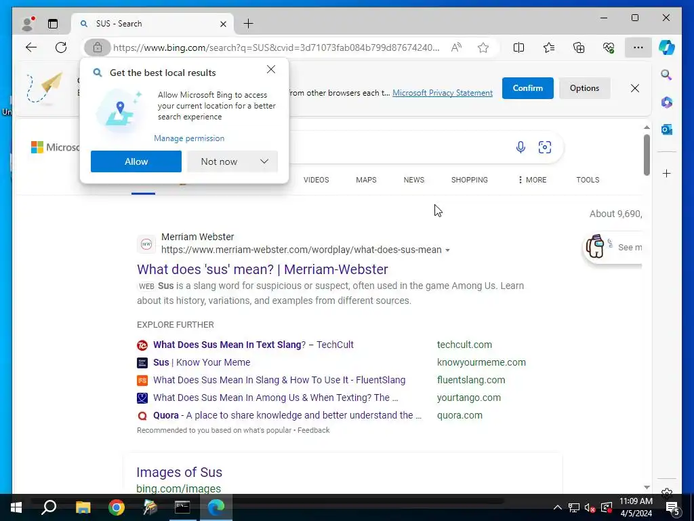Open the tab actions menu icon

tap(53, 24)
